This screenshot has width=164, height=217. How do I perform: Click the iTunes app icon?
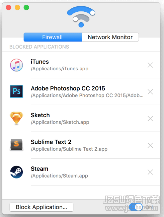pyautogui.click(x=16, y=65)
